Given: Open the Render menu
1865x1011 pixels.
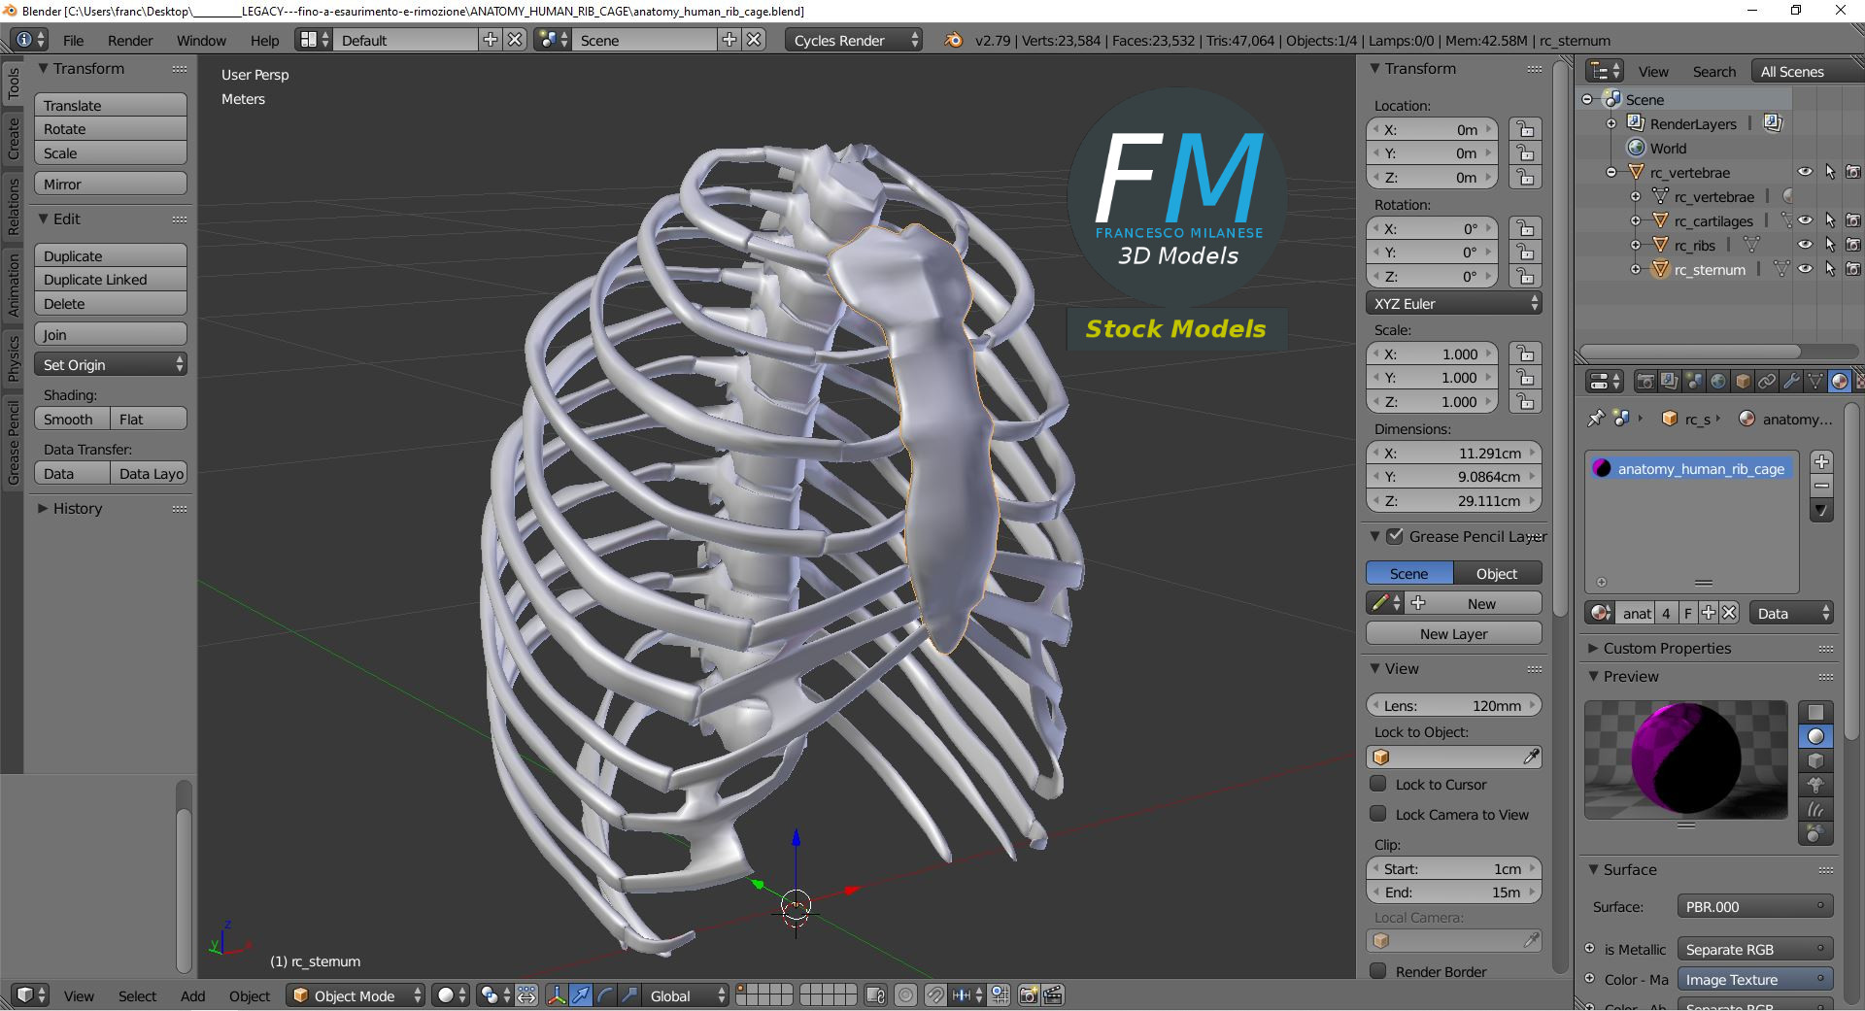Looking at the screenshot, I should pyautogui.click(x=130, y=40).
